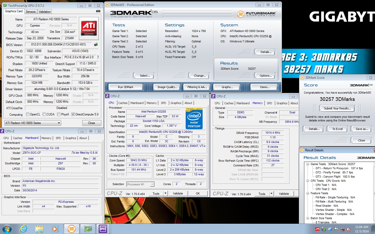Click the muted volume speaker tray icon

coord(349,229)
